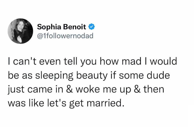Click the word "would" in the tweet

point(165,61)
